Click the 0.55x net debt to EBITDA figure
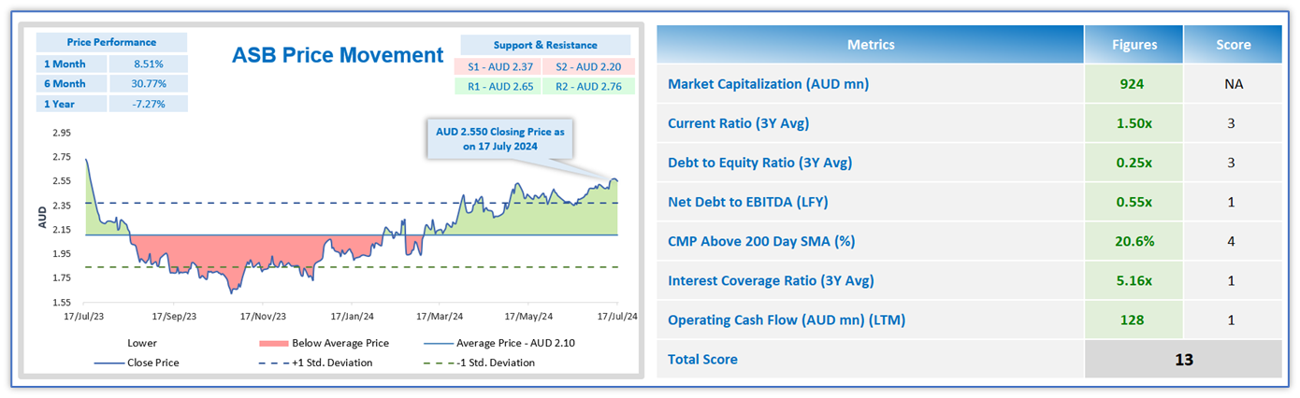Screen dimensions: 1300x398 point(1134,202)
